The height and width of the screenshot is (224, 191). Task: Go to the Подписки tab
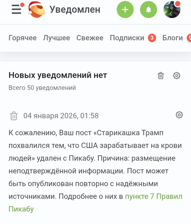tap(127, 38)
